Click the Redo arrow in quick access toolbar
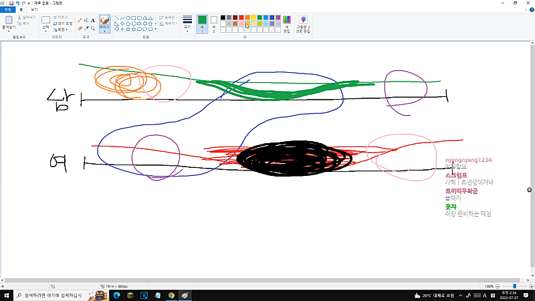Screen dimensions: 535x301 click(23, 3)
